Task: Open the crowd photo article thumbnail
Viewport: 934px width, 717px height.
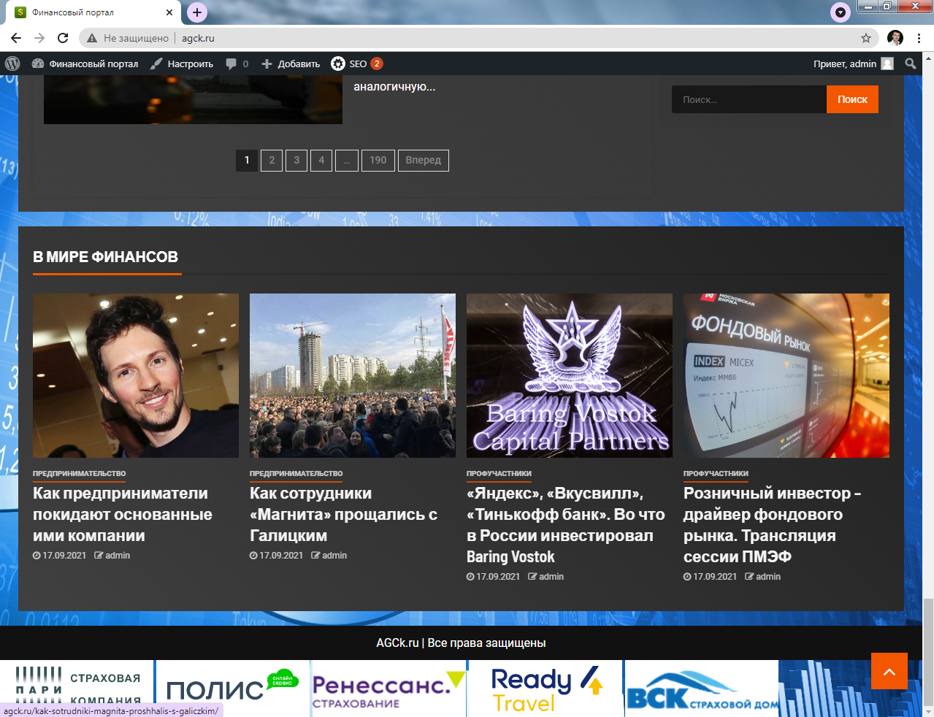Action: pos(353,375)
